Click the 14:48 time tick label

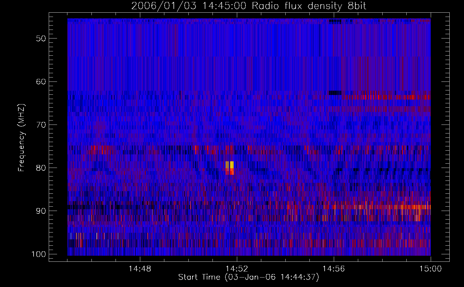click(140, 269)
